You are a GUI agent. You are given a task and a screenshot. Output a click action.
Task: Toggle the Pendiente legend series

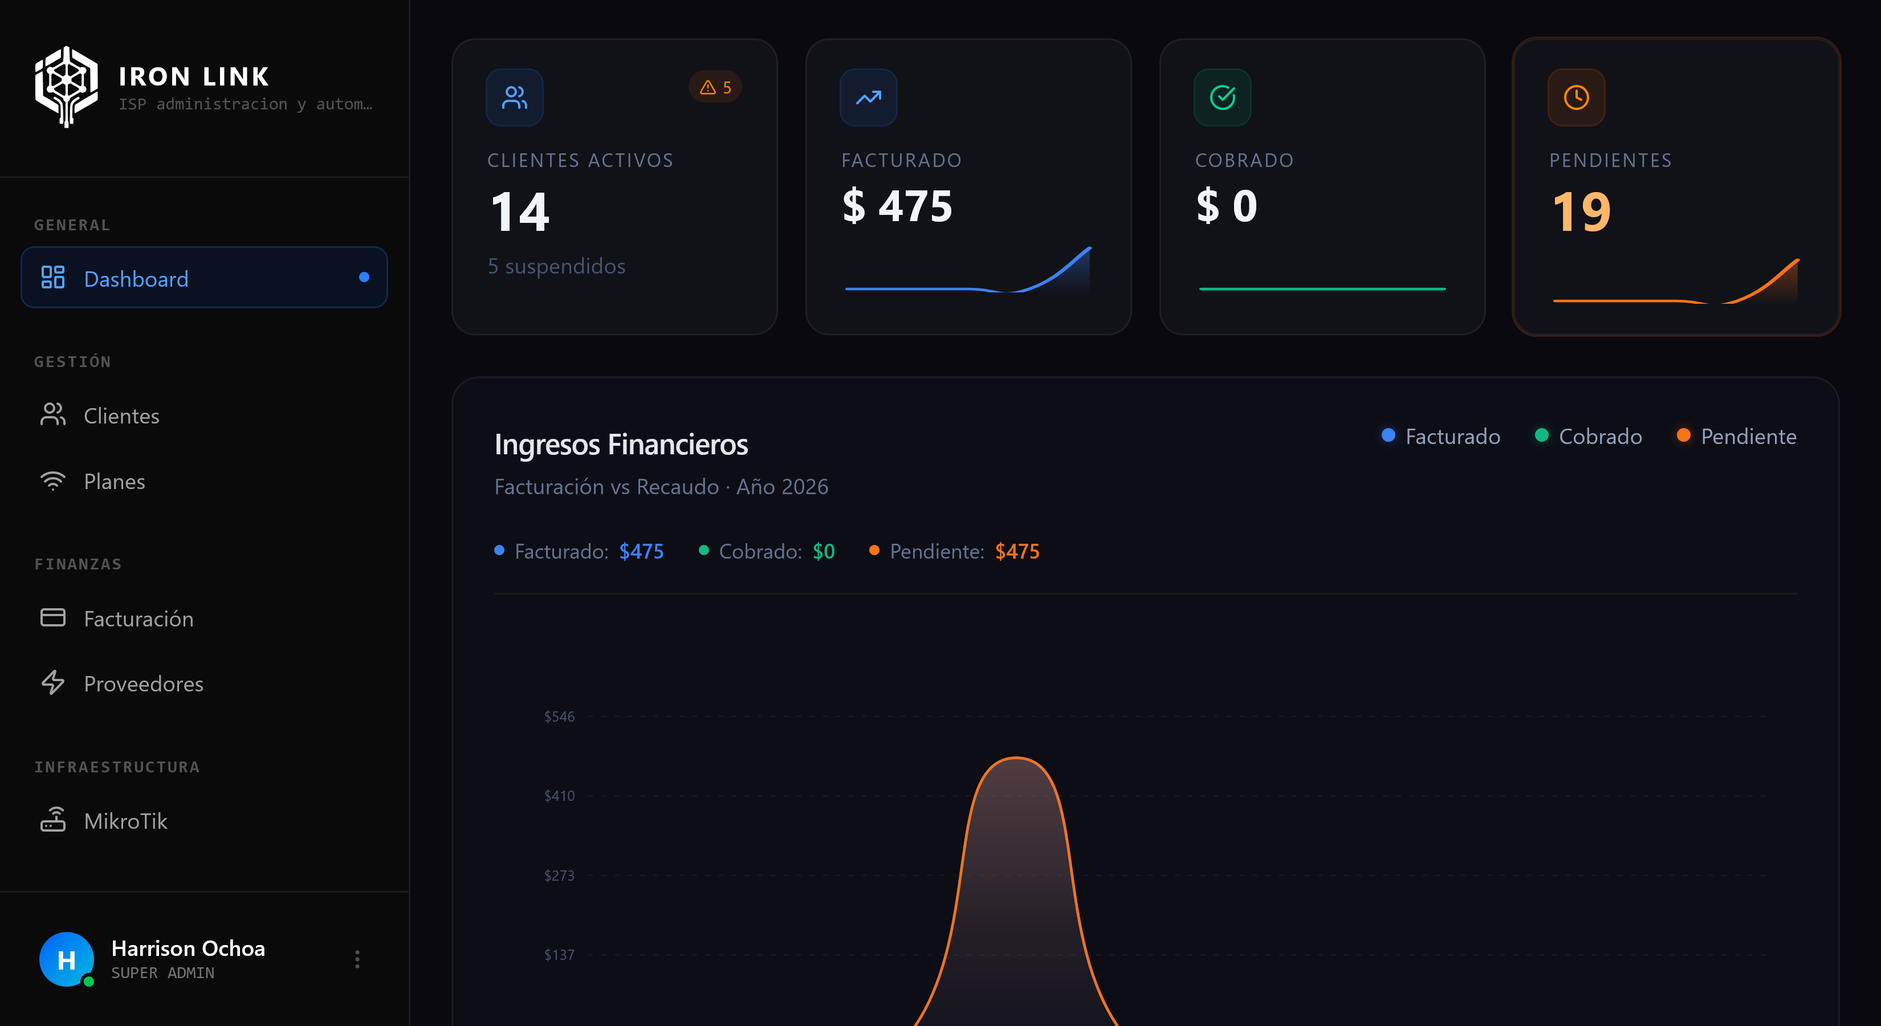(x=1736, y=437)
